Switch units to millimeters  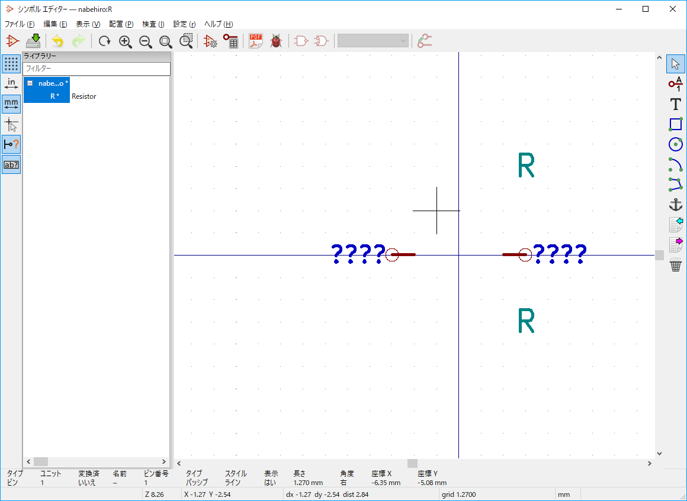[11, 104]
